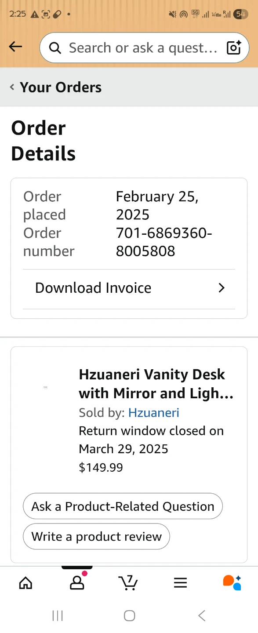Tap the magnifying glass search icon
This screenshot has width=258, height=633.
[55, 48]
